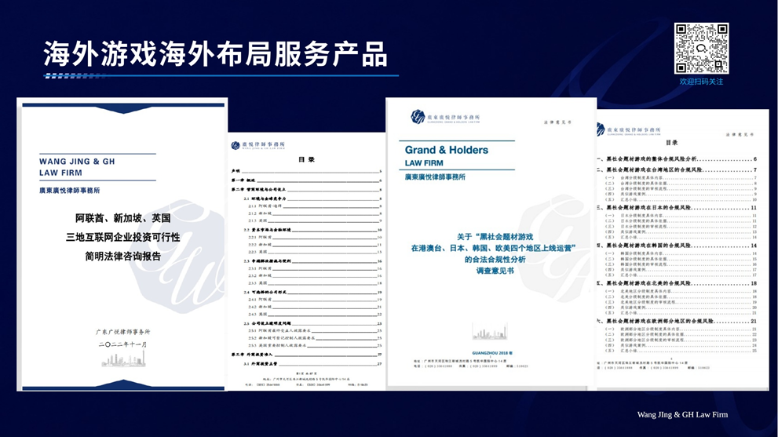Click the line '的合法合规性分析'
The width and height of the screenshot is (778, 437).
click(x=495, y=260)
